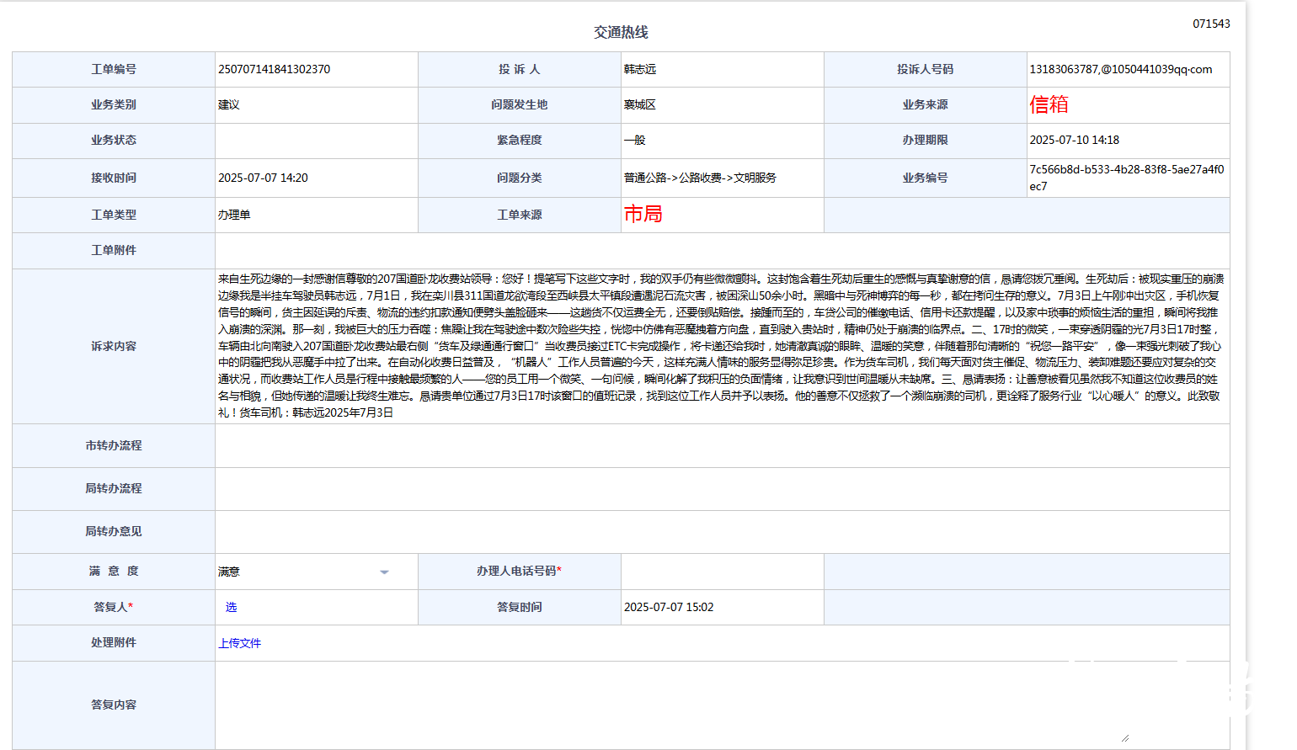
Task: Click the 问题发生地 label
Action: point(519,104)
